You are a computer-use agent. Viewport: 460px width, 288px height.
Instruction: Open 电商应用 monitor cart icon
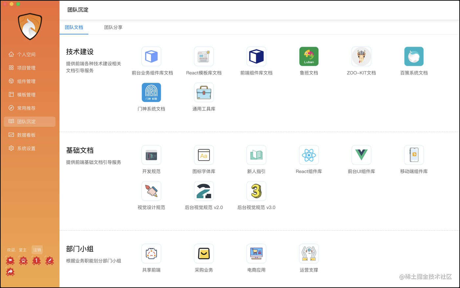click(256, 254)
